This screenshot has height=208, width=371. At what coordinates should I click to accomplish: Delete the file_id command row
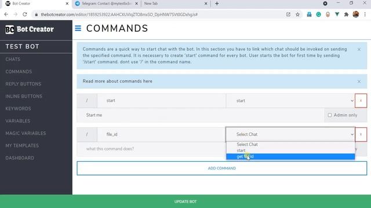pos(361,135)
